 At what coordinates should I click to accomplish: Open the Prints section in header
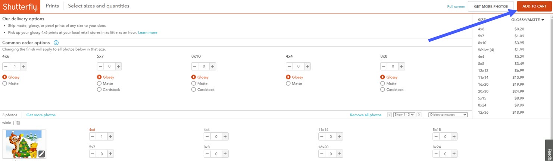pyautogui.click(x=52, y=6)
